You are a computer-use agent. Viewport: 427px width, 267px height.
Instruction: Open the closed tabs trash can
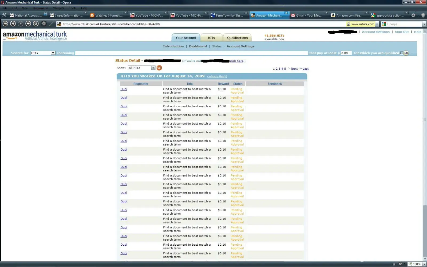click(423, 15)
